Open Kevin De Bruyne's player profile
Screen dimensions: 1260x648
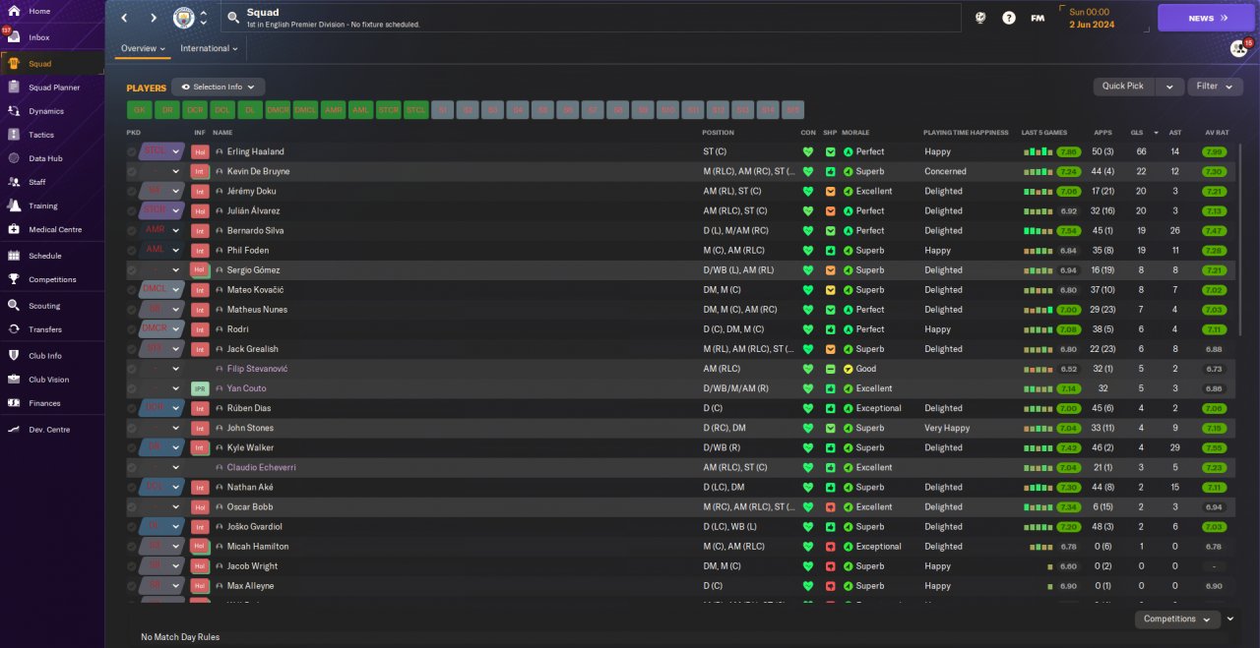(x=258, y=172)
